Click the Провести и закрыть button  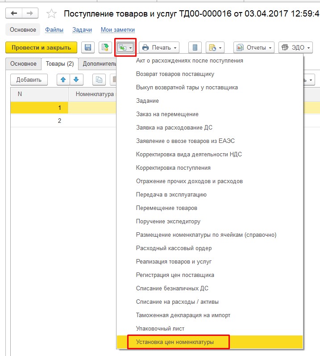(x=41, y=47)
